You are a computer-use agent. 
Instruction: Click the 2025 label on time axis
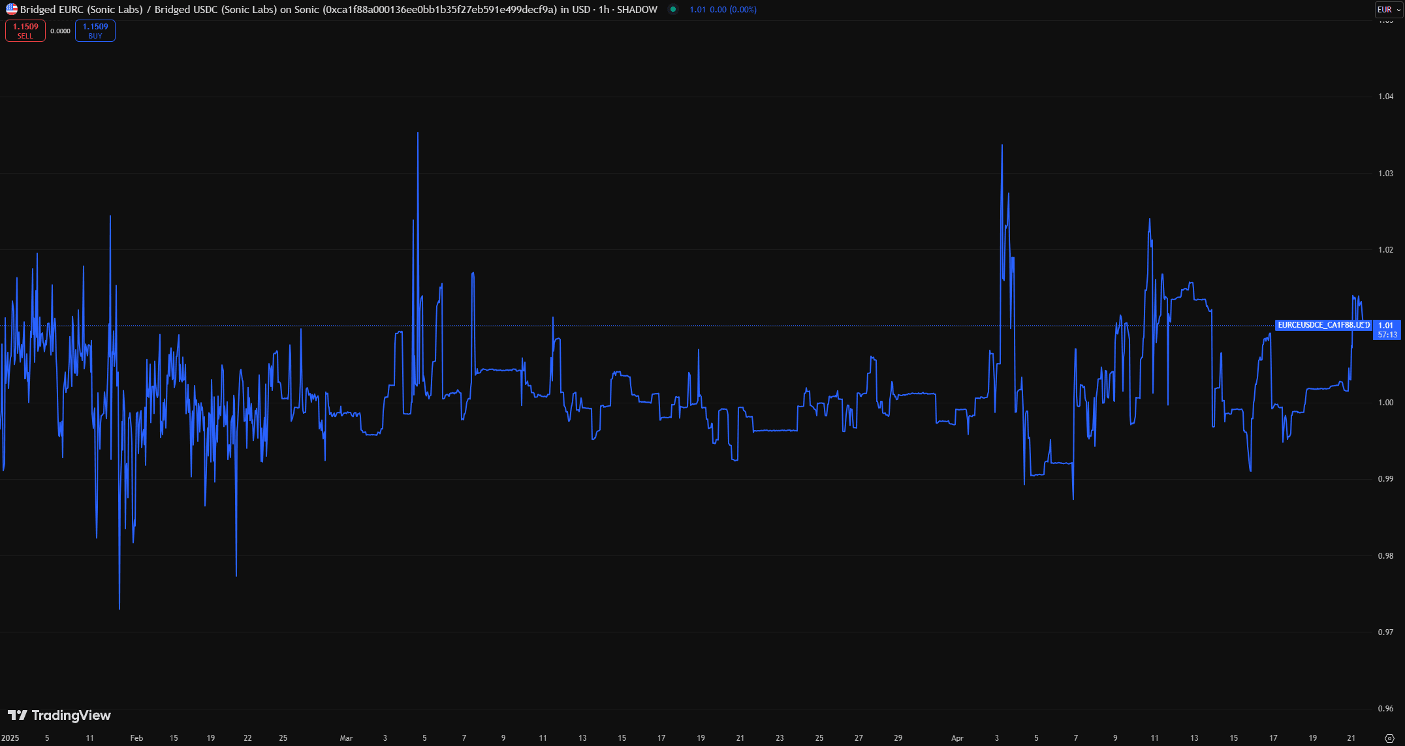point(10,738)
